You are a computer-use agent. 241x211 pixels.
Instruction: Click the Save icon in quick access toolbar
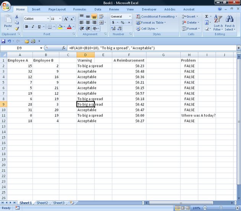click(3, 41)
